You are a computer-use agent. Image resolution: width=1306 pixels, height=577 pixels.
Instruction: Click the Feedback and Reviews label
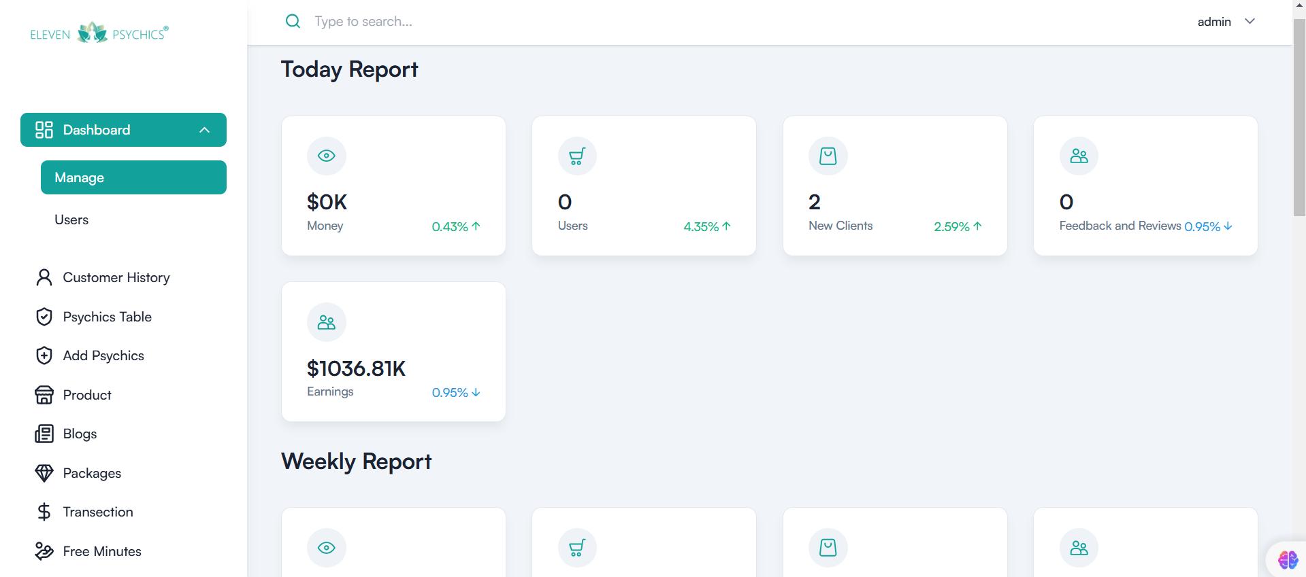(x=1120, y=226)
